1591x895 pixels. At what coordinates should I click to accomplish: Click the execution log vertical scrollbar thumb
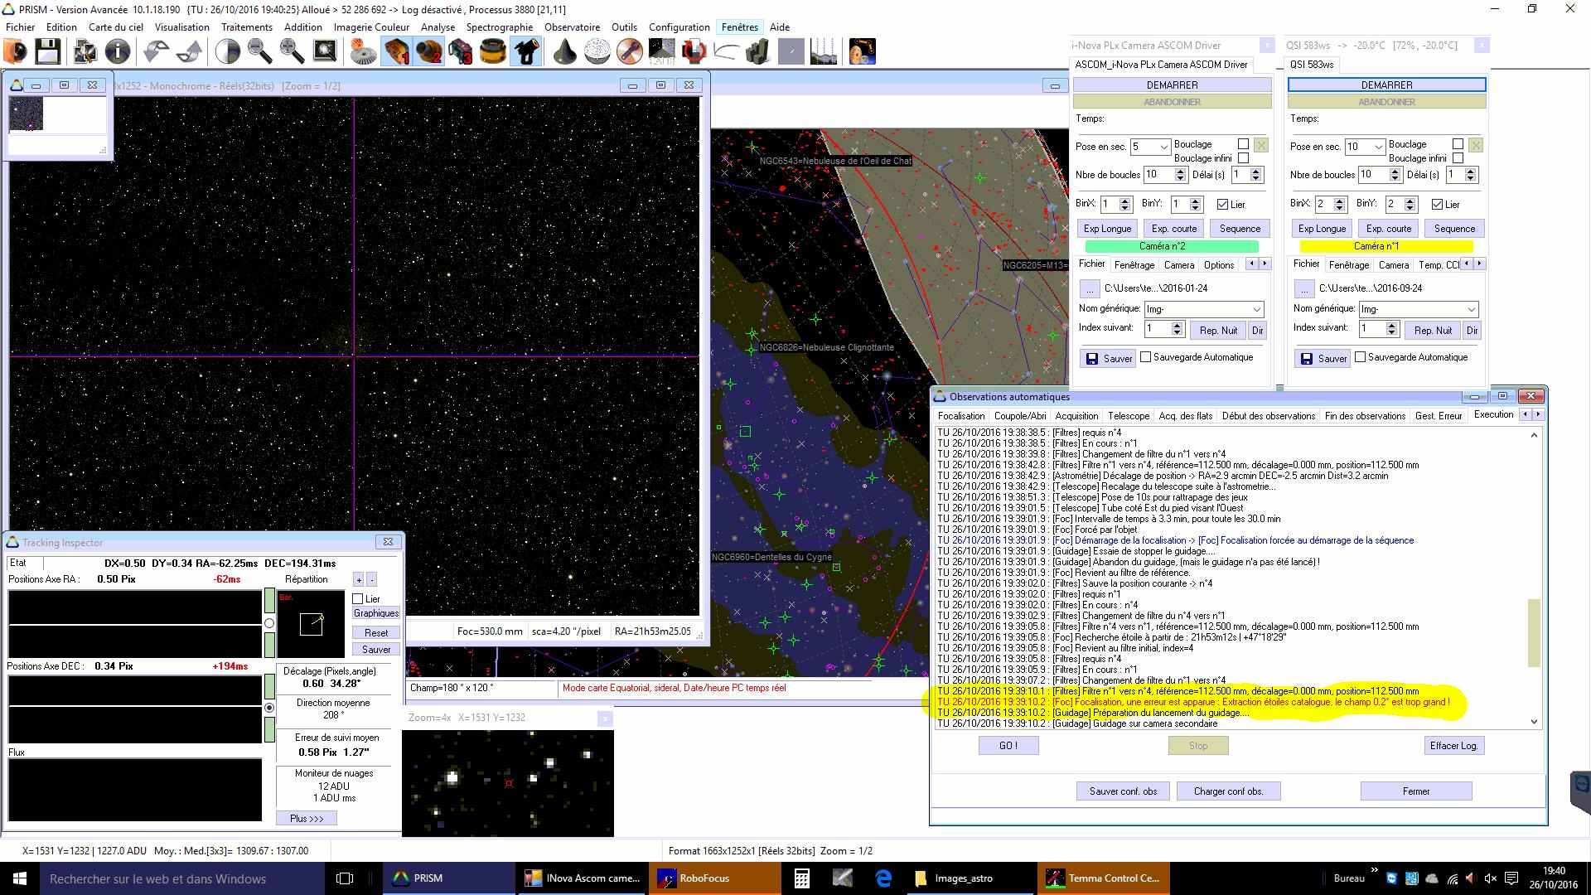pos(1534,631)
